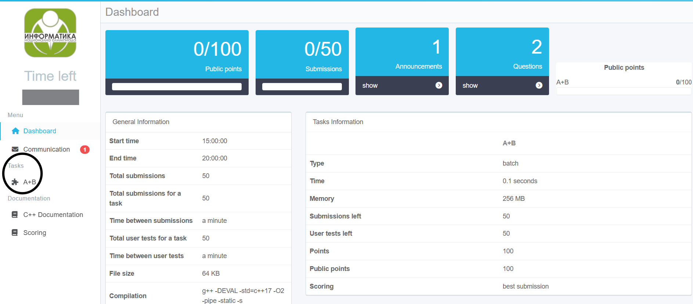Click the Submissions progress bar

302,87
